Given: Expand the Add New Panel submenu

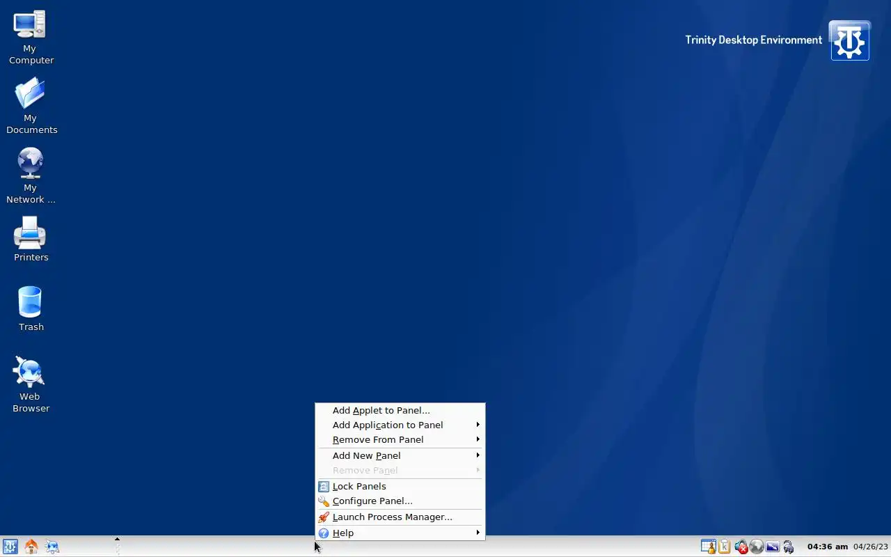Looking at the screenshot, I should 400,456.
